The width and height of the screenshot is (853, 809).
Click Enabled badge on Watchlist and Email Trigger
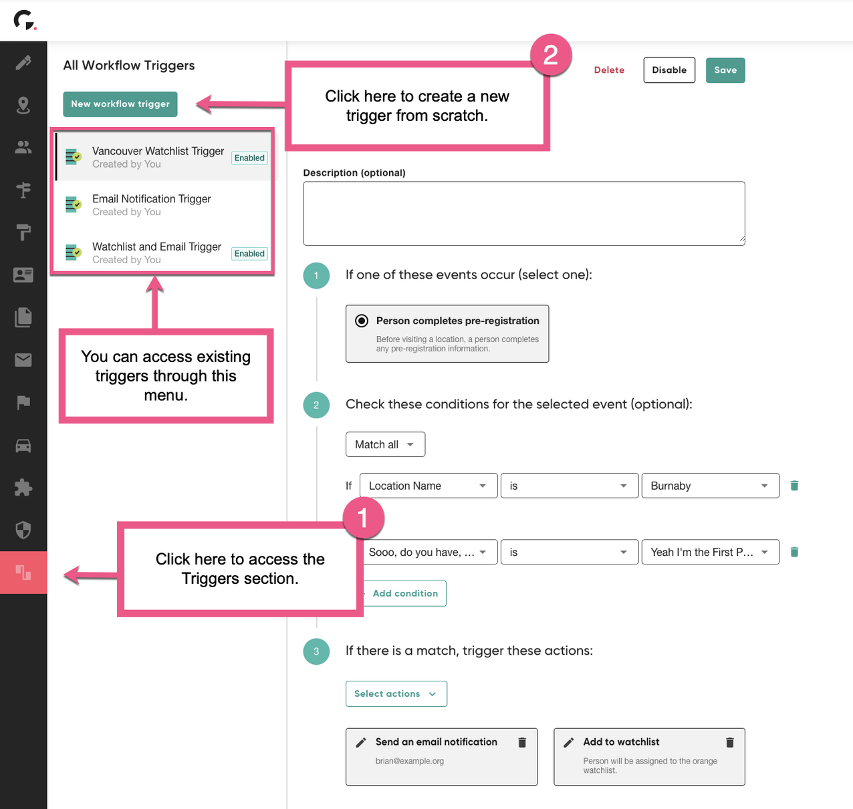[249, 253]
